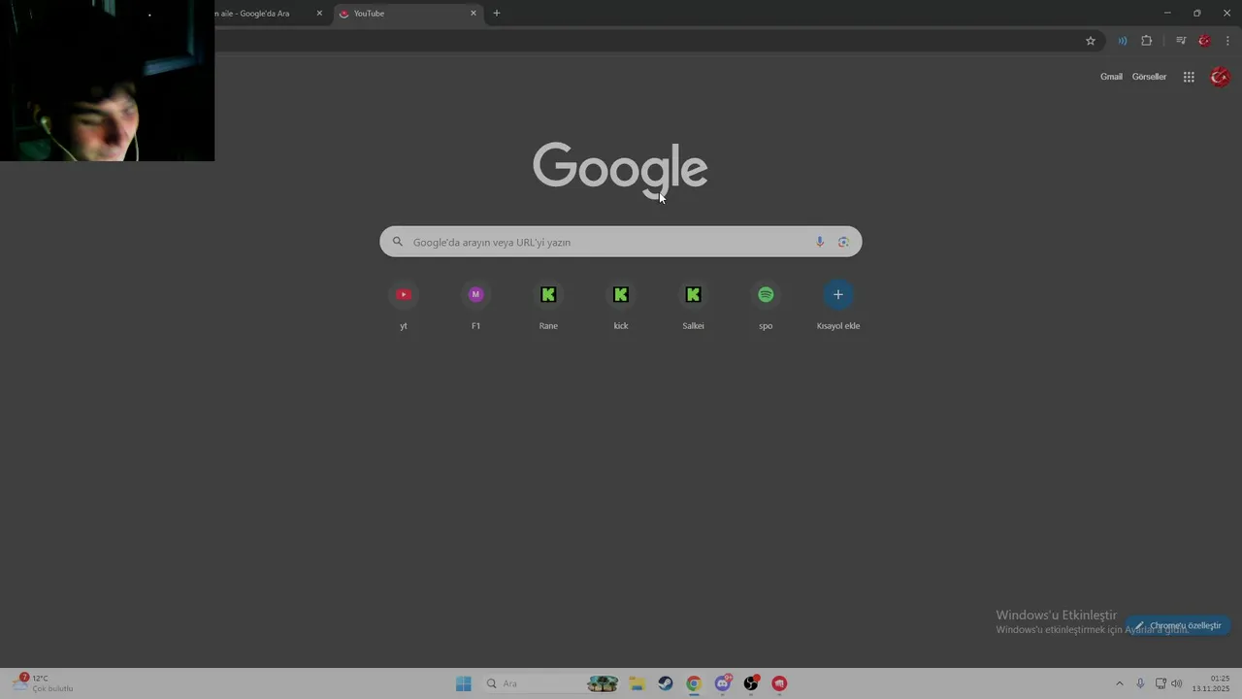Open a new tab with plus button
This screenshot has width=1242, height=699.
(497, 14)
